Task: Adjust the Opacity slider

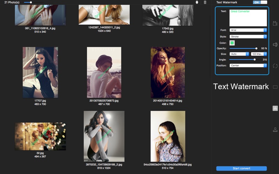Action: coord(243,48)
